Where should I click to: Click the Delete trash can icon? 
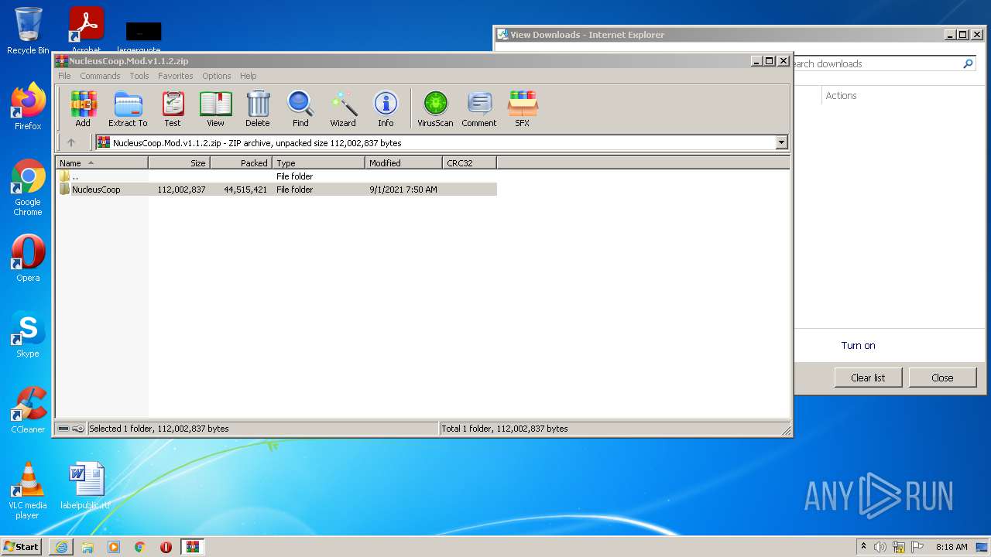258,108
